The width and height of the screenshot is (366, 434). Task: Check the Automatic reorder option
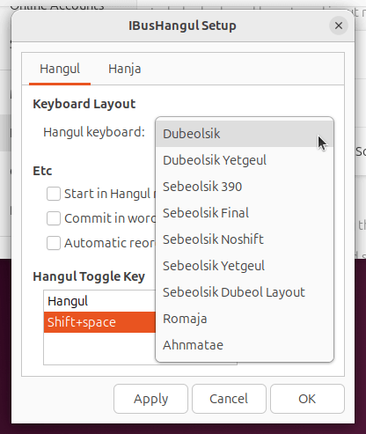54,243
